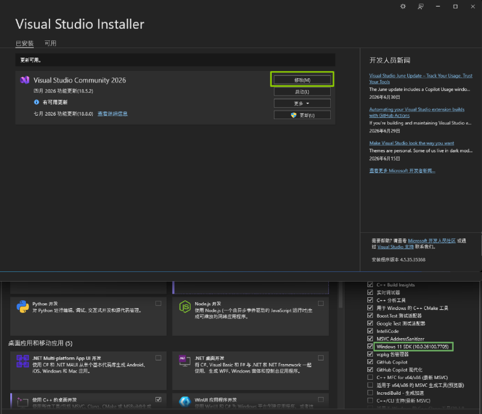This screenshot has width=482, height=414.
Task: Click the 启动(L) button
Action: tap(302, 92)
